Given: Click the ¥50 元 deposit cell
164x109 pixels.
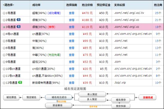Looking at the screenshot, I should [x=104, y=13].
